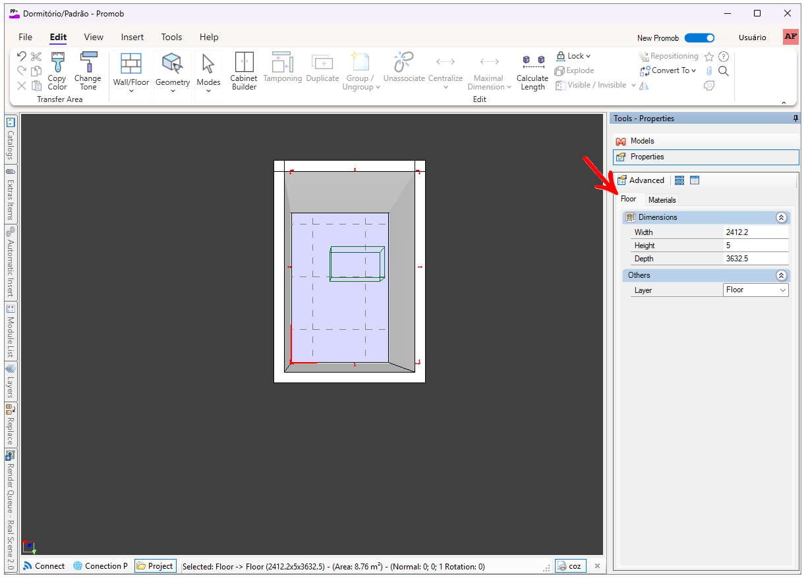
Task: Click the Advanced button in properties
Action: pyautogui.click(x=641, y=180)
